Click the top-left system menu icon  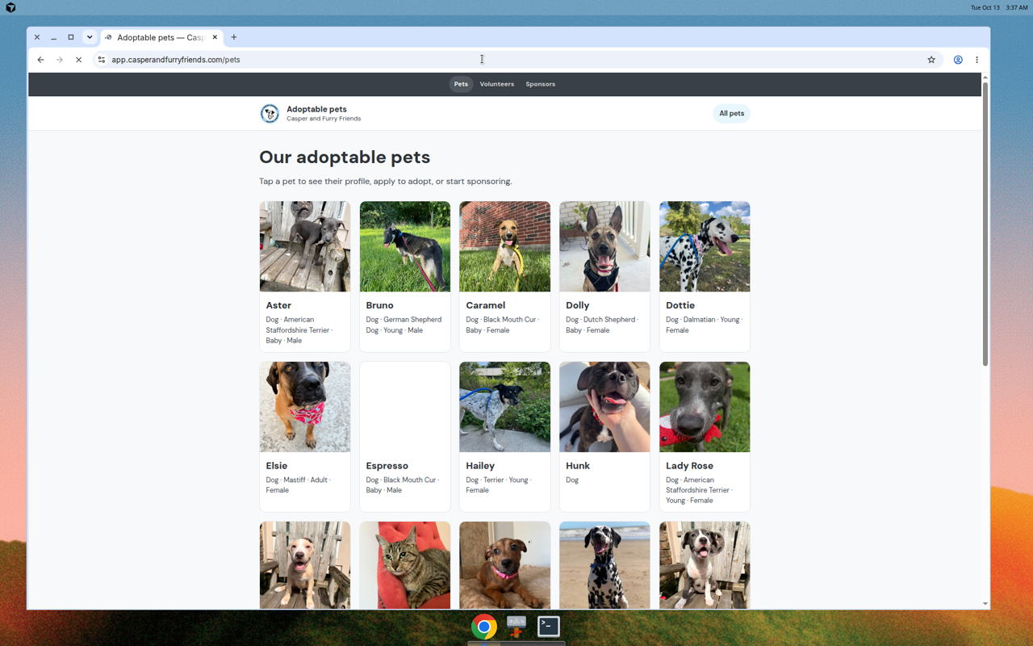(x=10, y=7)
